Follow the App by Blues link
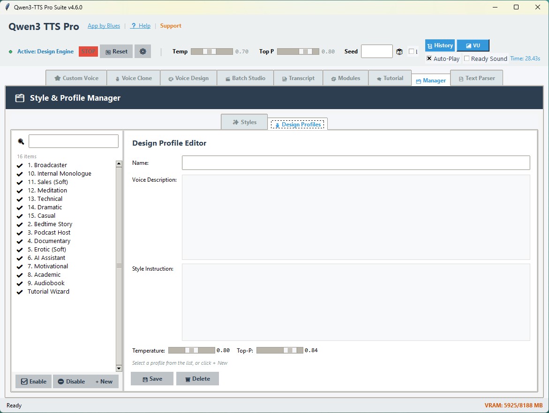This screenshot has width=549, height=413. [x=104, y=26]
